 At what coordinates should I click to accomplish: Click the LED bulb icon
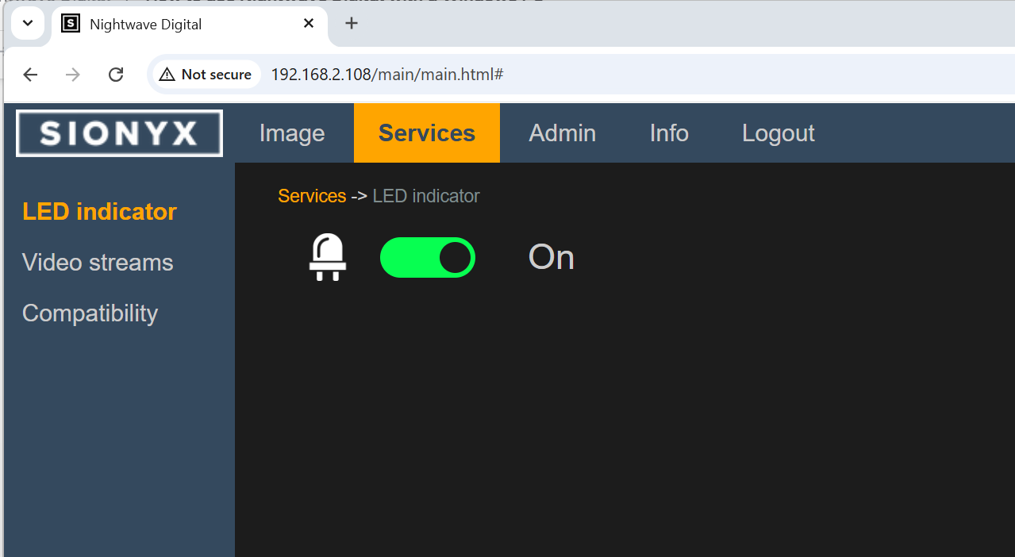(x=327, y=258)
